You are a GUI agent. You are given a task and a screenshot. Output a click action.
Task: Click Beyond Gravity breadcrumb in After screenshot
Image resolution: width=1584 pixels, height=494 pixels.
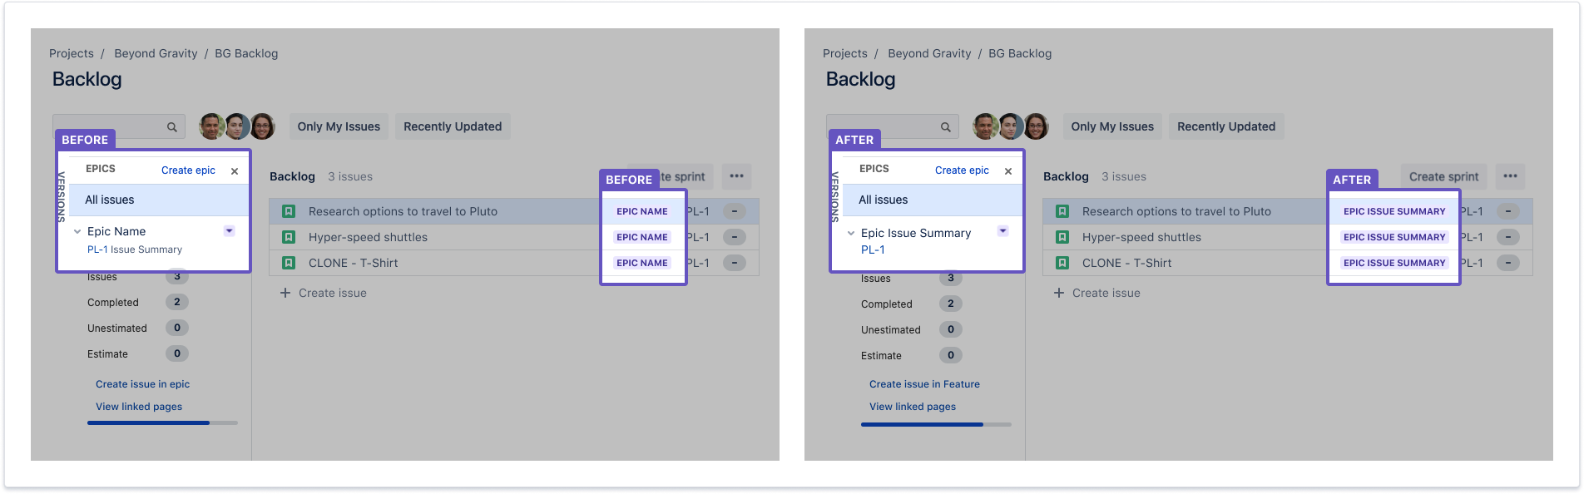pos(929,53)
